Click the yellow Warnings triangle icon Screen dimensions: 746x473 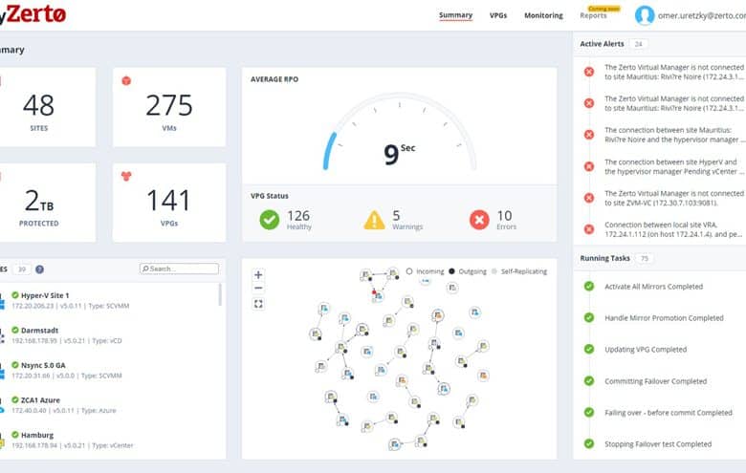[x=374, y=220]
